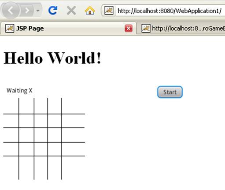
Task: Click the top-right cell of the game grid
Action: (x=73, y=106)
